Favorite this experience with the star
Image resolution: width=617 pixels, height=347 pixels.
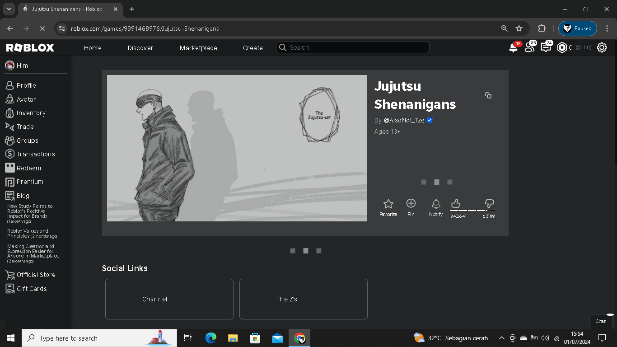pyautogui.click(x=388, y=208)
